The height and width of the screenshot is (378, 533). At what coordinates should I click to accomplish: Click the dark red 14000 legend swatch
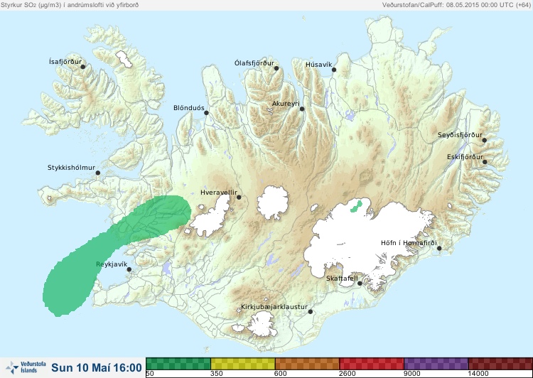pos(500,363)
